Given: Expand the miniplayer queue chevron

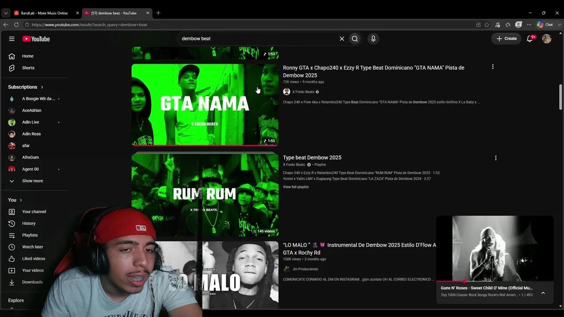Looking at the screenshot, I should coord(543,293).
